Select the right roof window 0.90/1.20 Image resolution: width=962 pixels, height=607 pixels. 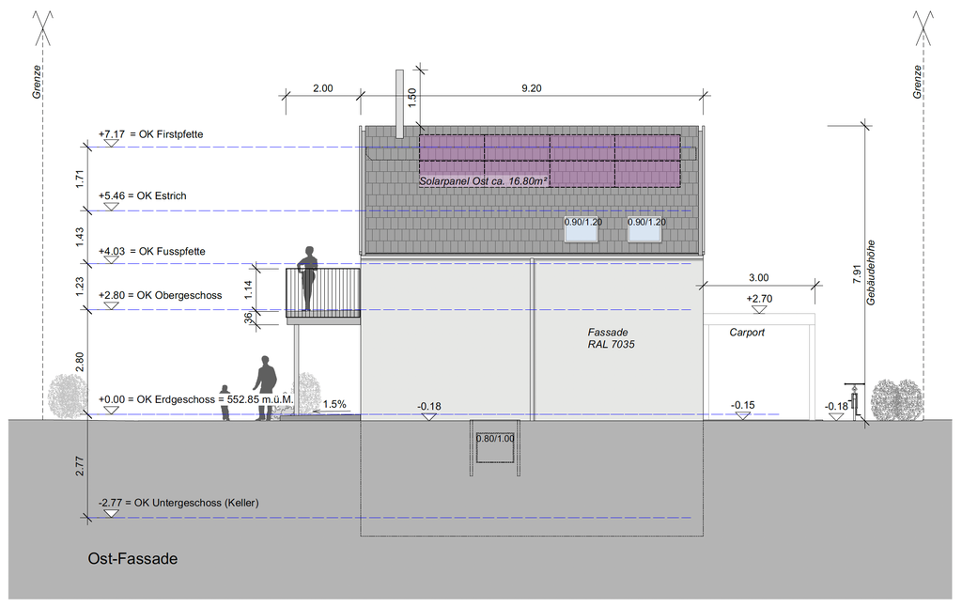644,230
